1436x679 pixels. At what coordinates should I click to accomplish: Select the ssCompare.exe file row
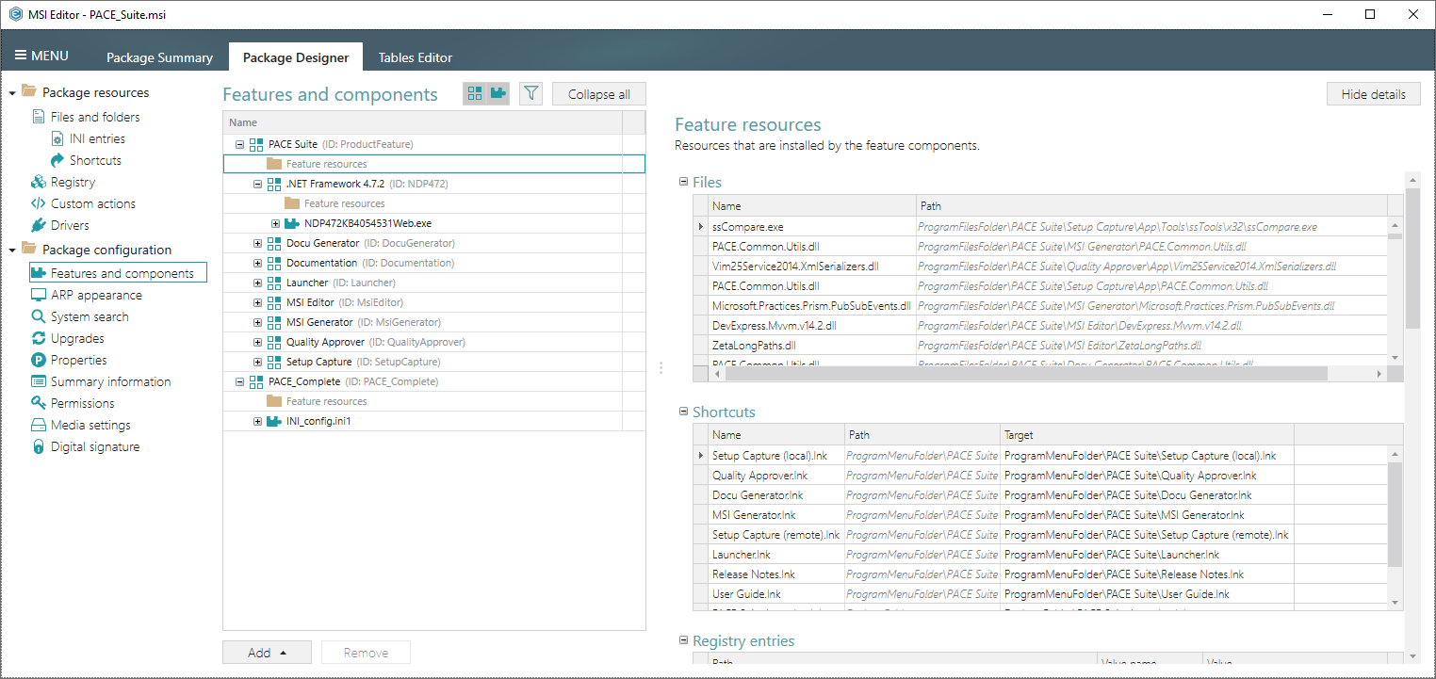[x=1040, y=227]
